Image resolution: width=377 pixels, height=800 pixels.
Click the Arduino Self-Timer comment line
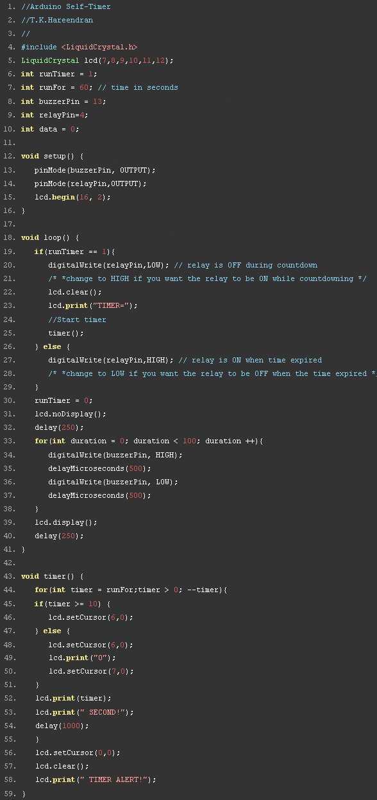[65, 6]
